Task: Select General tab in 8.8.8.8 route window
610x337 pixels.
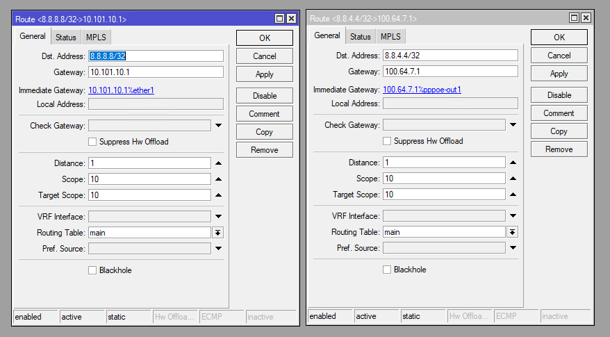Action: 33,36
